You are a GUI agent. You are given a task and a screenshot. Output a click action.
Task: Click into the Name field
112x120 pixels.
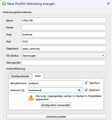pyautogui.click(x=64, y=20)
